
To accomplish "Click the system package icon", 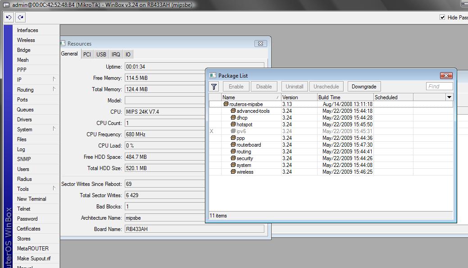I will click(233, 165).
